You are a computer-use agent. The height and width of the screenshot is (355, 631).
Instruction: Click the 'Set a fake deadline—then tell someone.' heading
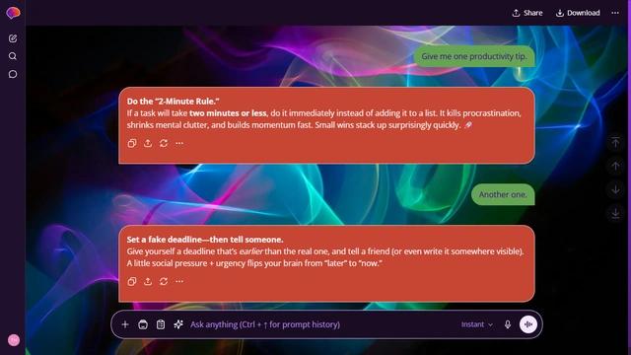pos(205,240)
